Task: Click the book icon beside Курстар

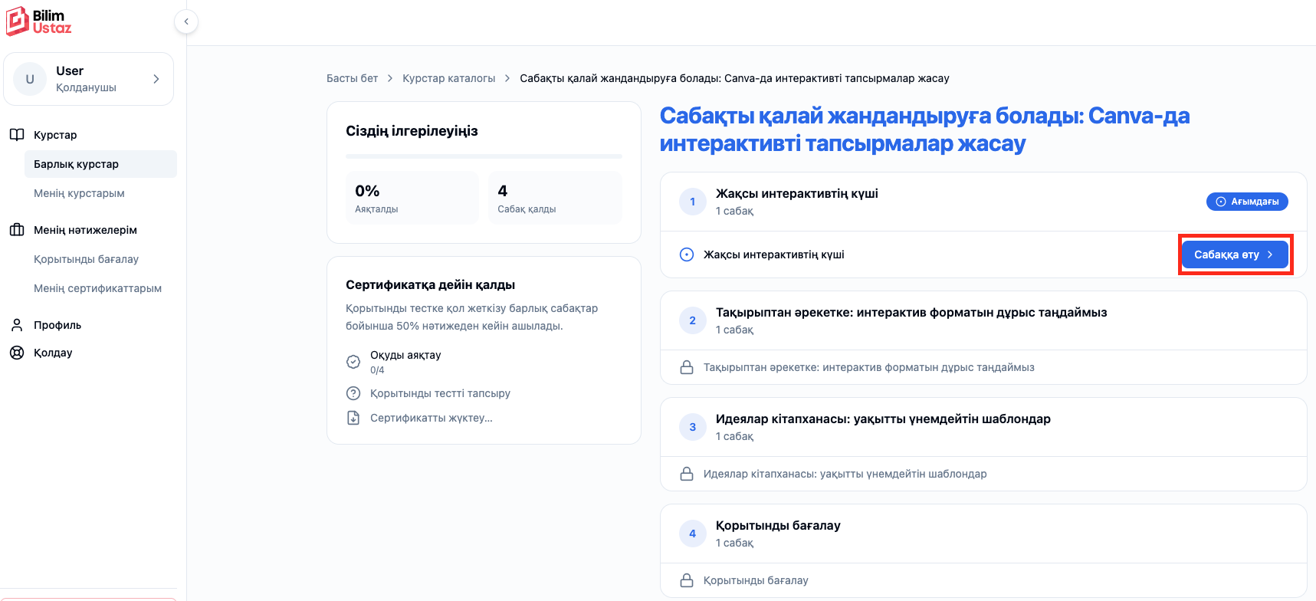Action: [x=17, y=135]
